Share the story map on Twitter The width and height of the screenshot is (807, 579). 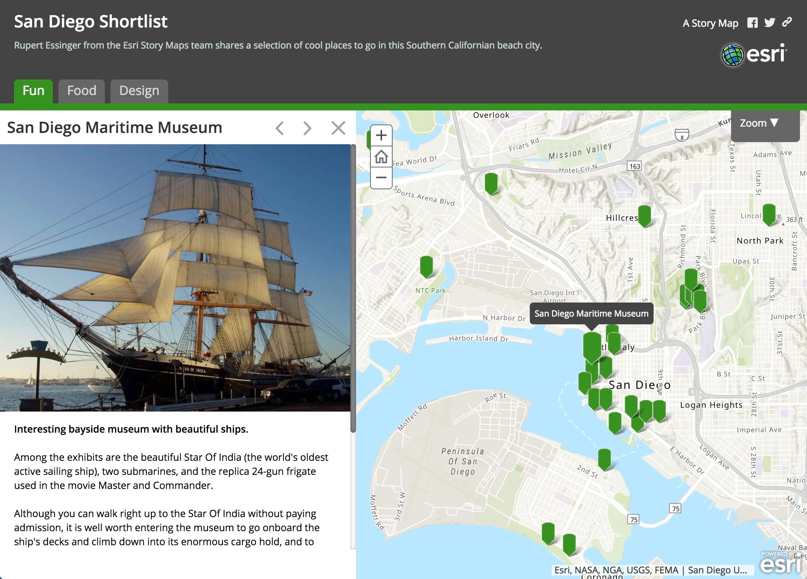click(x=770, y=23)
